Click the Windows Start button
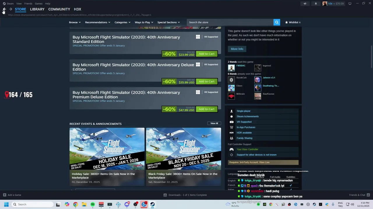373x209 pixels. coord(6,204)
